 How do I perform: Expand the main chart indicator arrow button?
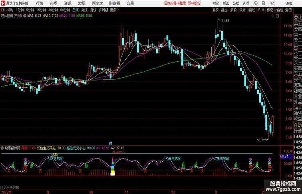(25, 16)
